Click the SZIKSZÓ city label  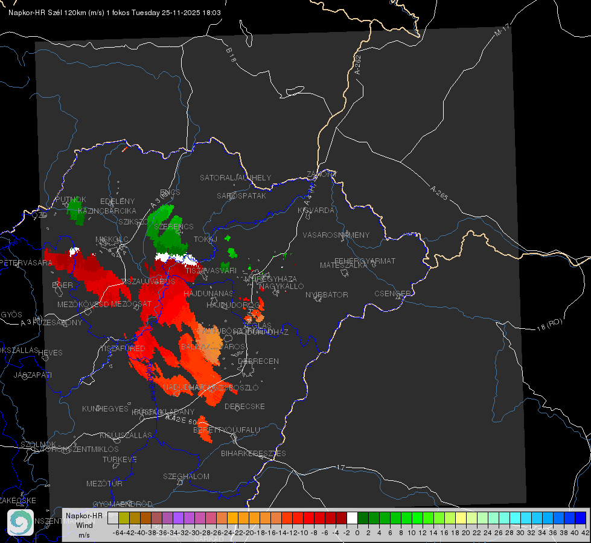(133, 221)
